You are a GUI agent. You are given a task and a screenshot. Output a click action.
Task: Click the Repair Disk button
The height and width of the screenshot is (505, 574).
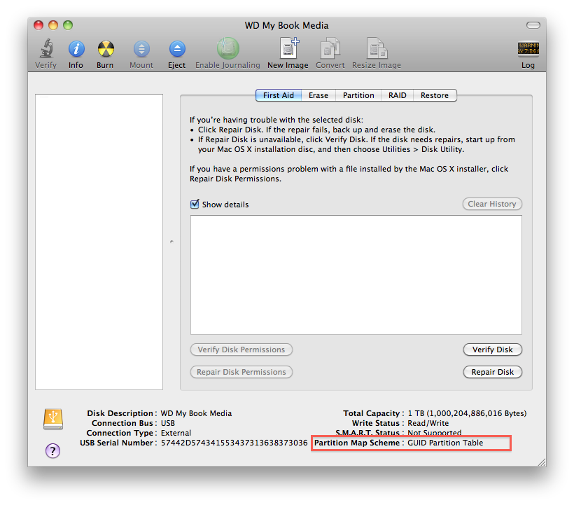[492, 372]
